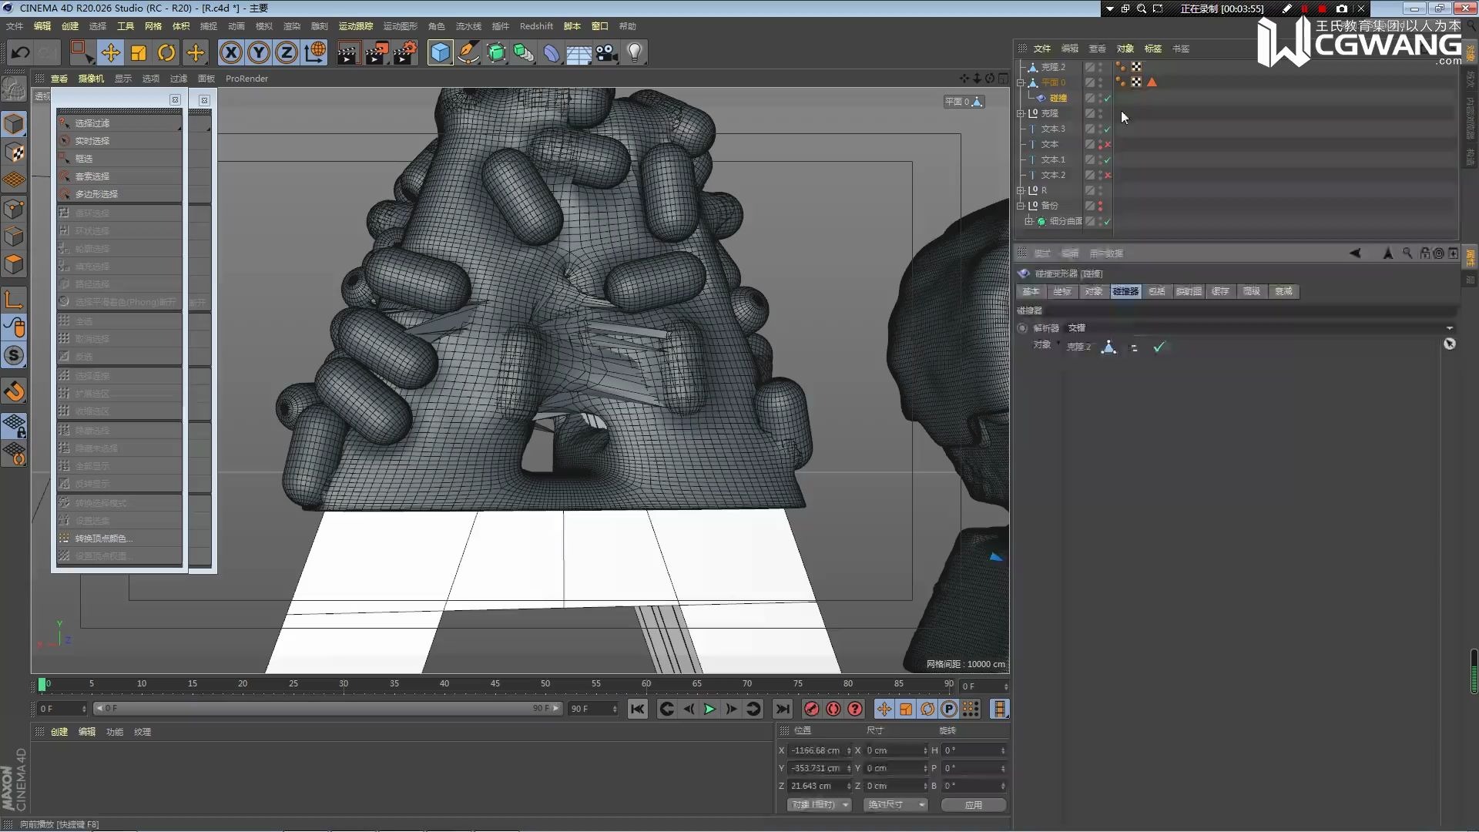The image size is (1479, 832).
Task: Switch to the 碰撞器 attribute tab
Action: (1125, 291)
